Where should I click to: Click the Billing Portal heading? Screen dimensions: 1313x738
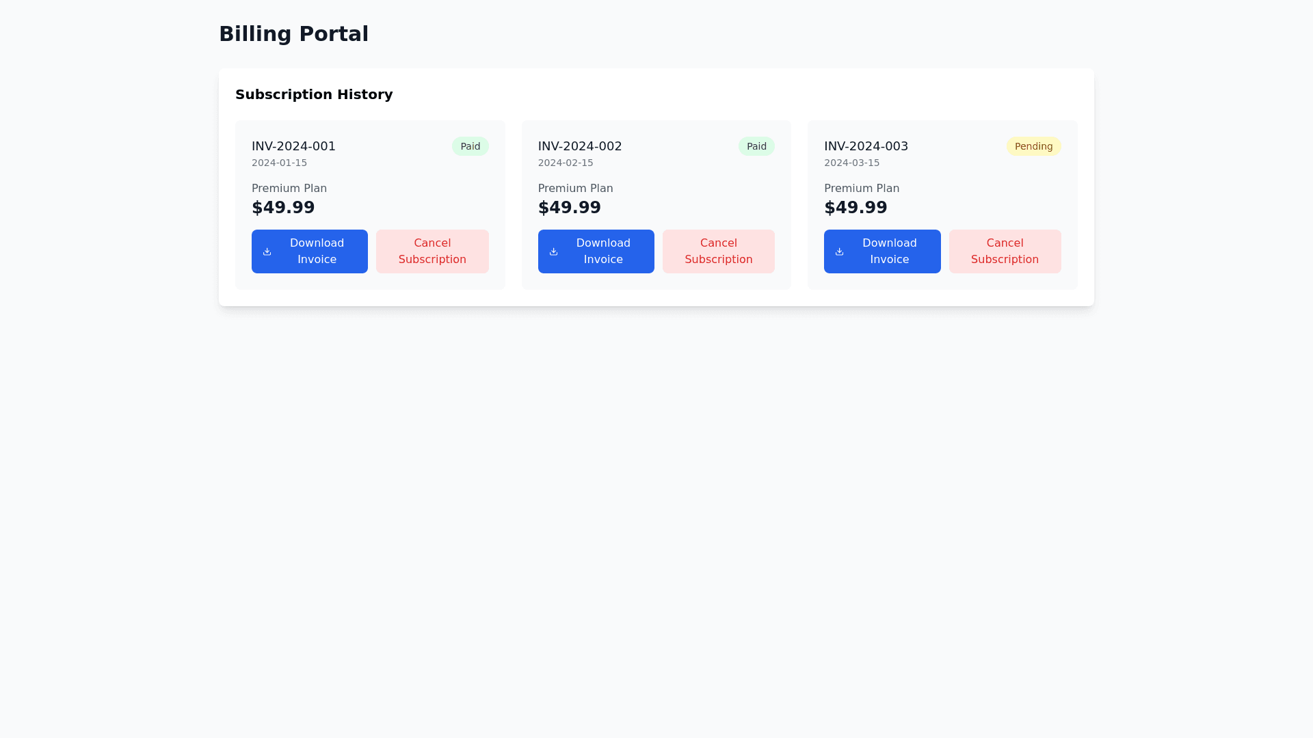point(293,33)
